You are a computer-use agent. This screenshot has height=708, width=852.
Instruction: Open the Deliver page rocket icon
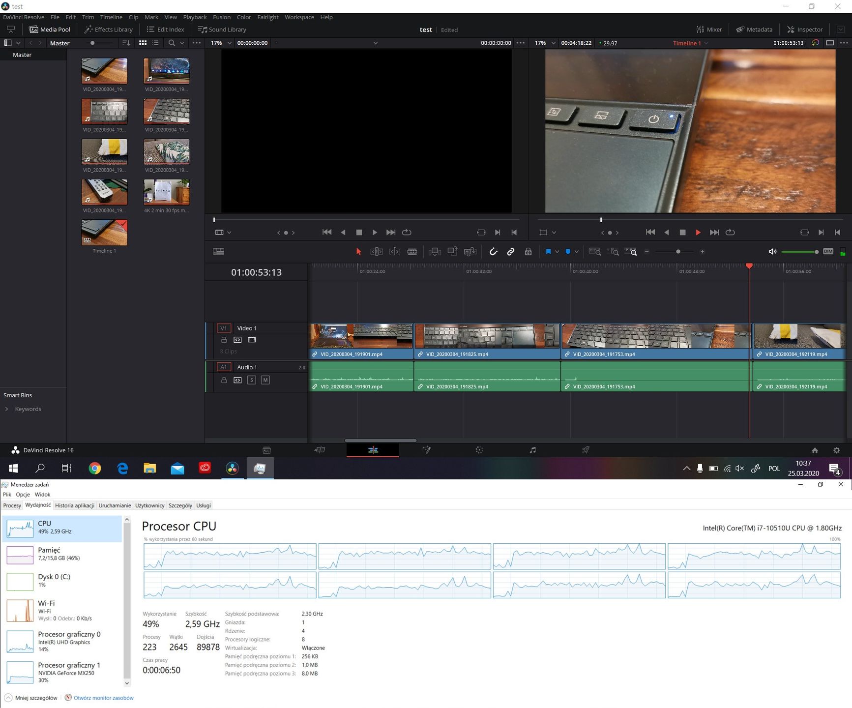pos(586,450)
